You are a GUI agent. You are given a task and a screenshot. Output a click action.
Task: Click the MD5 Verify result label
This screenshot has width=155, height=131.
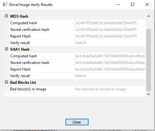(x=20, y=43)
